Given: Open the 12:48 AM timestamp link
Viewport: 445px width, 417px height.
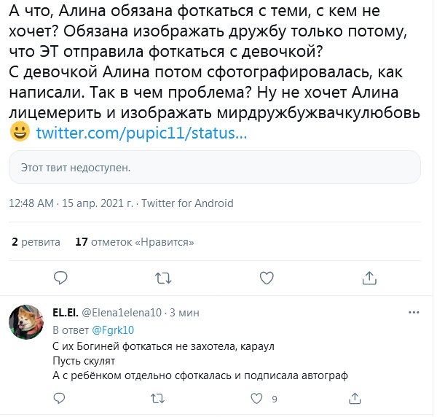Looking at the screenshot, I should coord(31,203).
